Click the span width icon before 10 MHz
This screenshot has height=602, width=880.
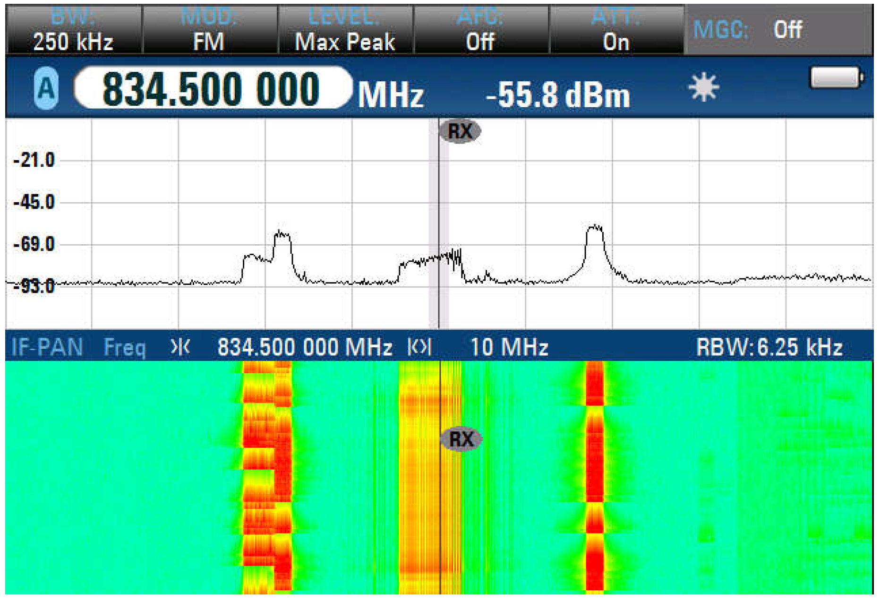[419, 347]
